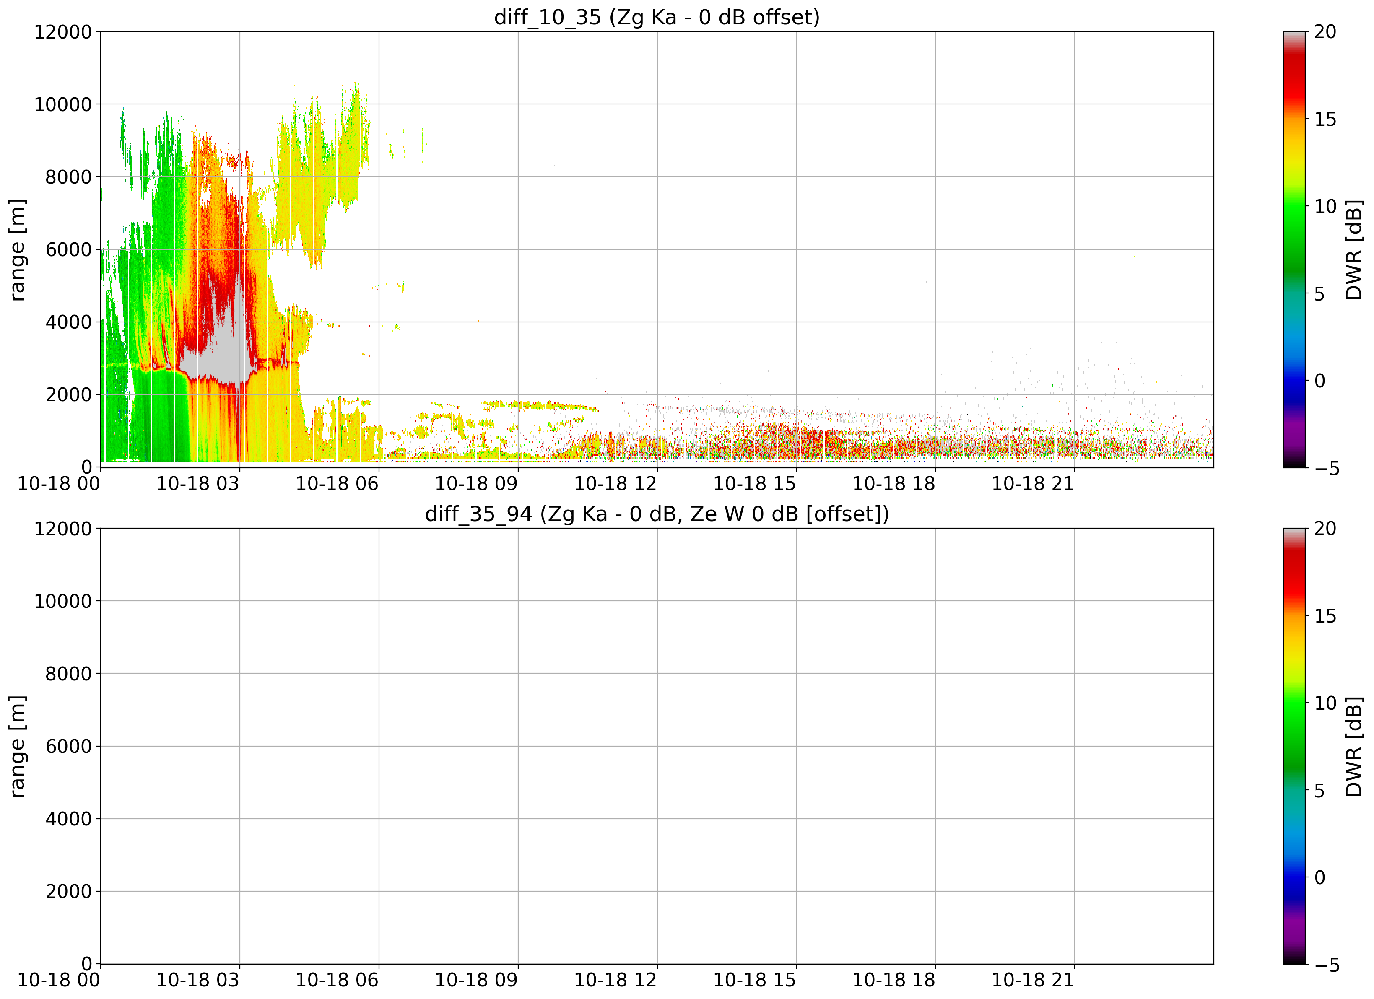Click the '6000' range tick of diff_10_35 plot
The width and height of the screenshot is (1374, 999).
[x=68, y=249]
